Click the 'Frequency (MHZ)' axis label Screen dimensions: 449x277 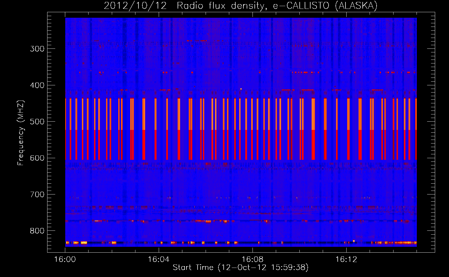click(21, 133)
